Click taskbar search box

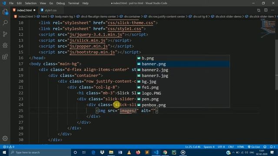click(x=40, y=152)
